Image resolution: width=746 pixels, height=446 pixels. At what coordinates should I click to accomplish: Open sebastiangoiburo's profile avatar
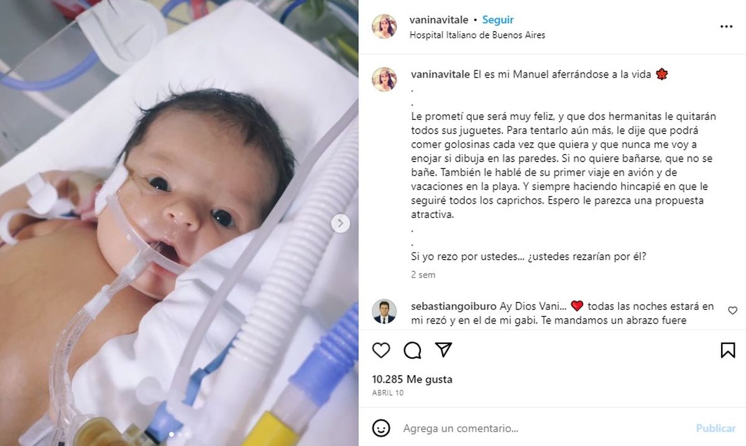(x=384, y=312)
